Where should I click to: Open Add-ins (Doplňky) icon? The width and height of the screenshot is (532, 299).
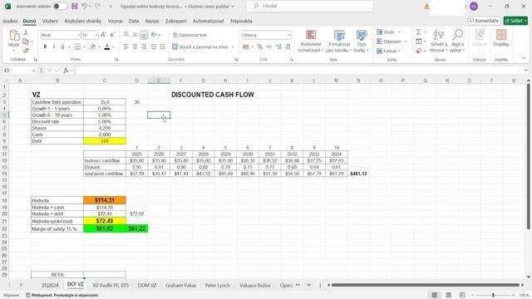point(501,38)
